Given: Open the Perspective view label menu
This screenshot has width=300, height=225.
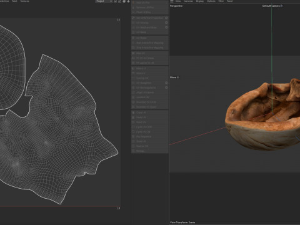Looking at the screenshot, I should pyautogui.click(x=176, y=6).
